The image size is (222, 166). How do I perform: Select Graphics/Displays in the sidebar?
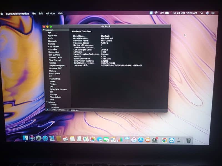(x=57, y=66)
